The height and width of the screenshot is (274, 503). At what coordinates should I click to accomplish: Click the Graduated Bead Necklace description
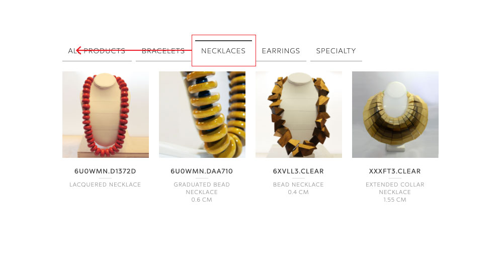point(202,189)
